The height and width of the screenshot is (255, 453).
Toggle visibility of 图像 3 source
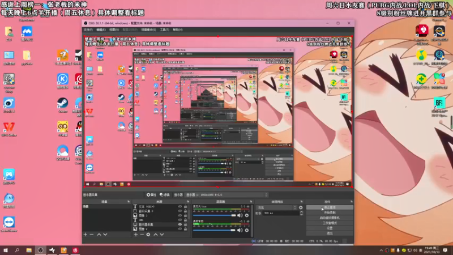180,215
